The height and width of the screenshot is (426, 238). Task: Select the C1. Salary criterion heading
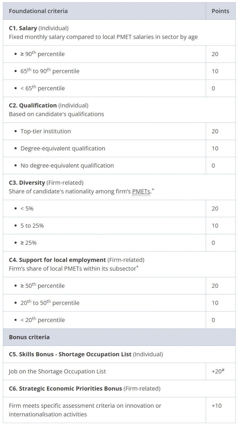pos(23,28)
